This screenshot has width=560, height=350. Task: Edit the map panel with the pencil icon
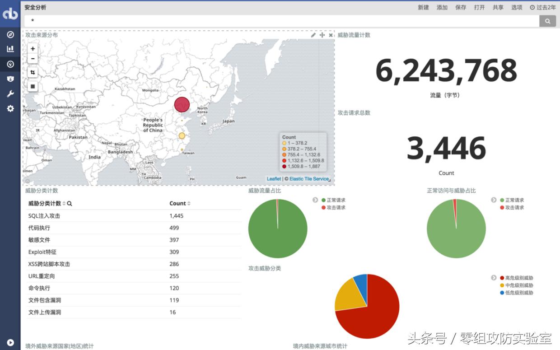313,34
